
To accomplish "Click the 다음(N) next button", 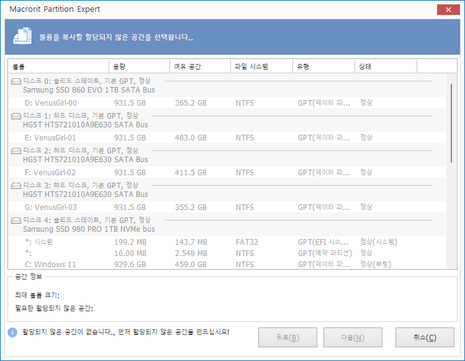I will (353, 337).
